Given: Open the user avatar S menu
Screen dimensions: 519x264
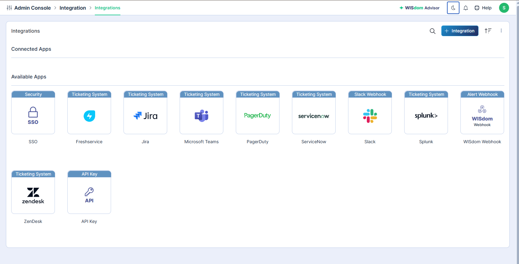Looking at the screenshot, I should (x=504, y=8).
